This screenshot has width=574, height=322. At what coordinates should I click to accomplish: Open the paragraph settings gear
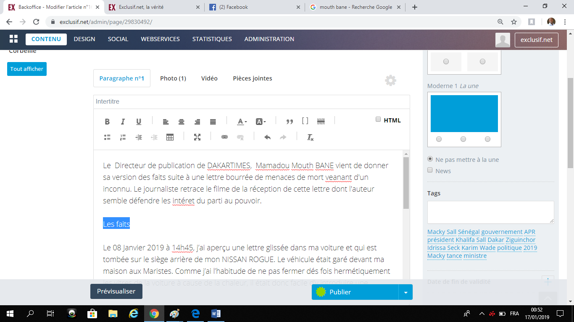(390, 80)
